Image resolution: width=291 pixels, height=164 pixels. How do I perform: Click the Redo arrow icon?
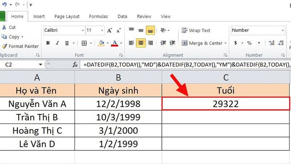point(17,5)
